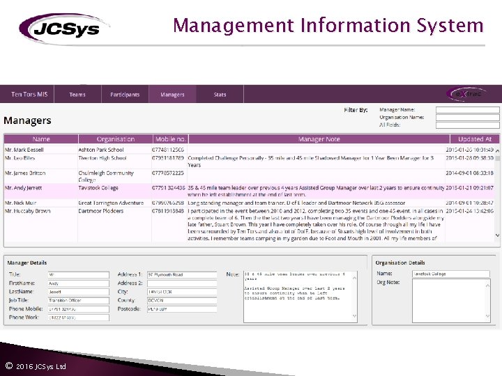Focus the Manager Name filter field

[x=467, y=110]
